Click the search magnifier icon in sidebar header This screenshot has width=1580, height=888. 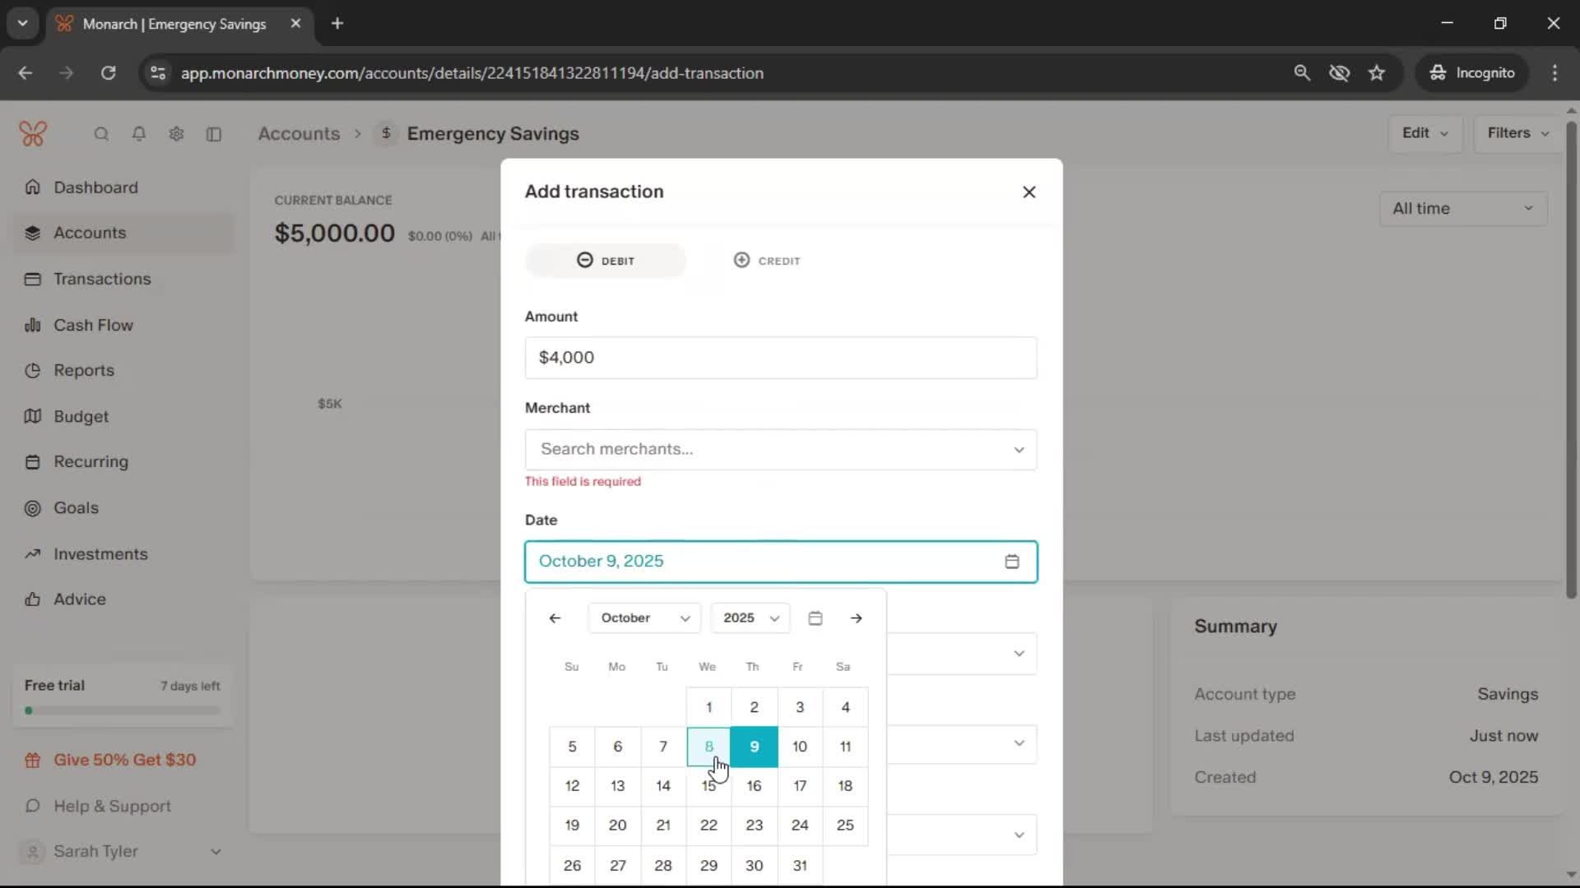101,134
